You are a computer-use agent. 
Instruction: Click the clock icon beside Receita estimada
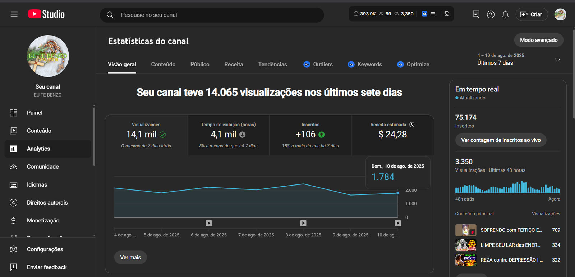click(x=412, y=125)
